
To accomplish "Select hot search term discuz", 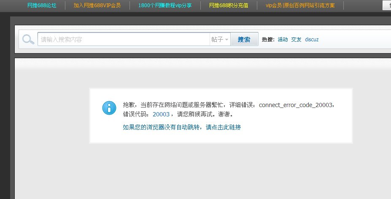I will click(312, 39).
